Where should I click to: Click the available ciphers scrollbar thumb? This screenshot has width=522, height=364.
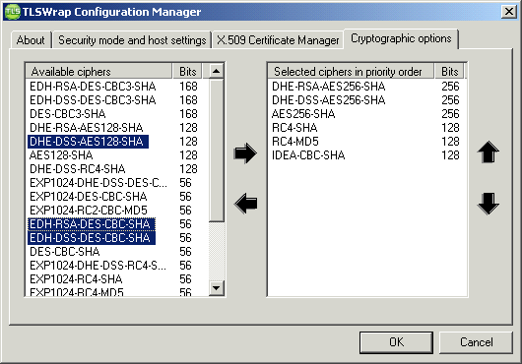[x=217, y=150]
